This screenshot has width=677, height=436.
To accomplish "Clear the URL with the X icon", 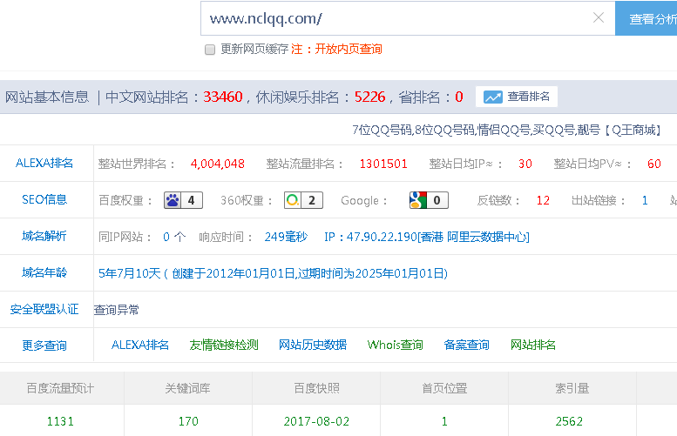I will coord(599,18).
